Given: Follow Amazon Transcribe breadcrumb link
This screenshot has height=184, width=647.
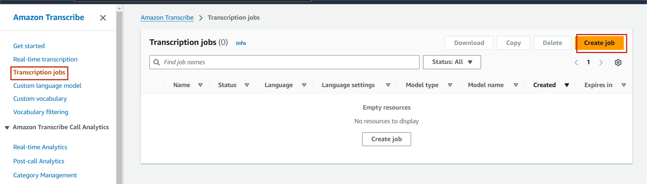Looking at the screenshot, I should 167,18.
